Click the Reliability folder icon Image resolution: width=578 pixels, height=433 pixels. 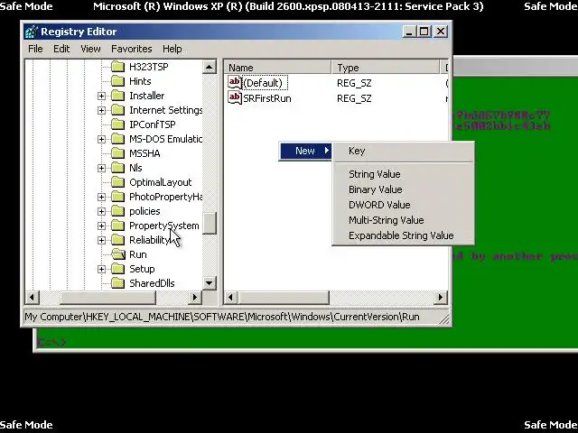(x=118, y=240)
